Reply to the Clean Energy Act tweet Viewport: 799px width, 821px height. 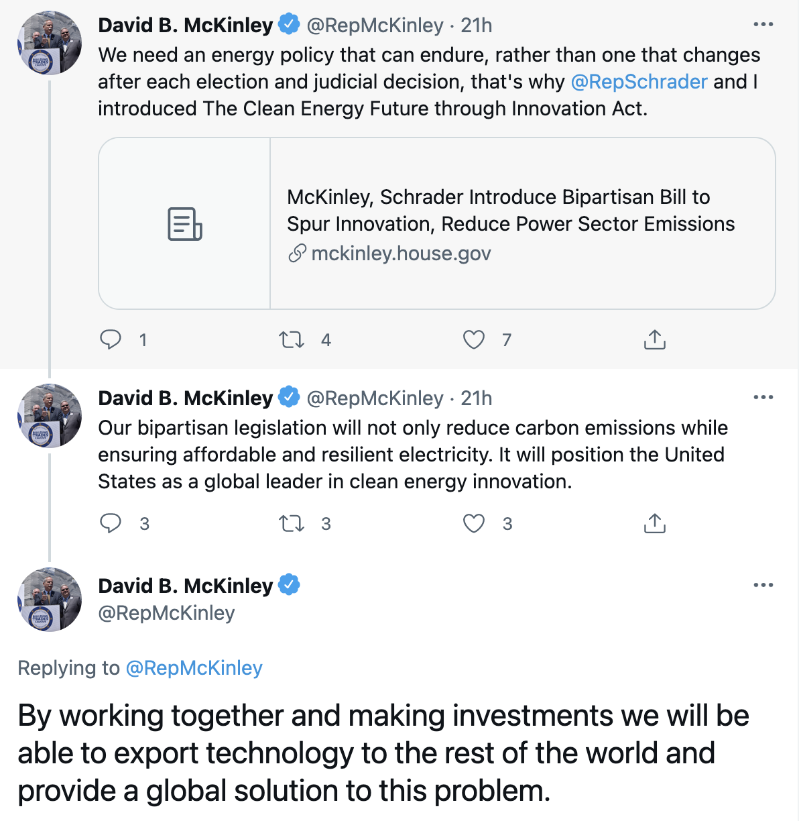(x=111, y=339)
